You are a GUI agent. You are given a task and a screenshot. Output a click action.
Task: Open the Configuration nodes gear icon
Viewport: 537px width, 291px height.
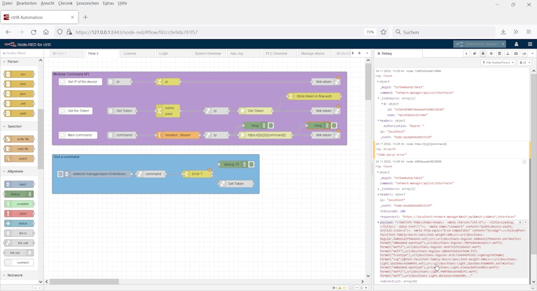[x=491, y=53]
